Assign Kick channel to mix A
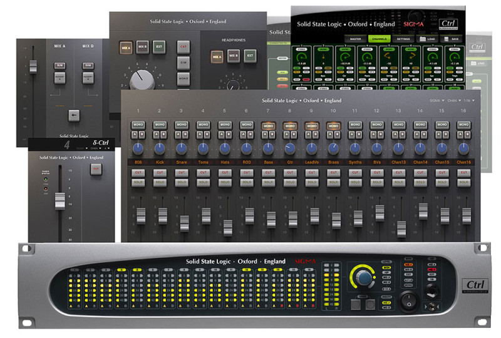Image resolution: width=501 pixels, height=338 pixels. 156,135
